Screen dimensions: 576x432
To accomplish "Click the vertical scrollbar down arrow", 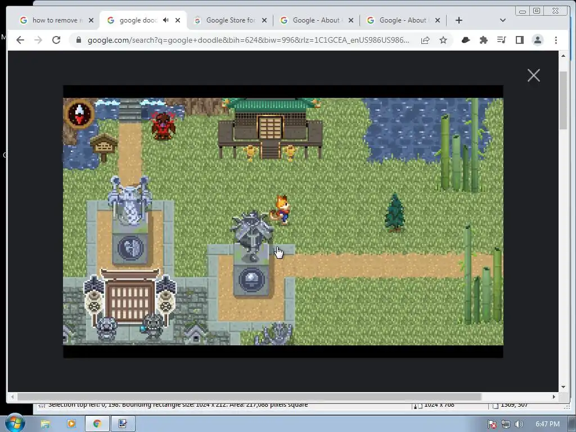I will click(x=563, y=387).
